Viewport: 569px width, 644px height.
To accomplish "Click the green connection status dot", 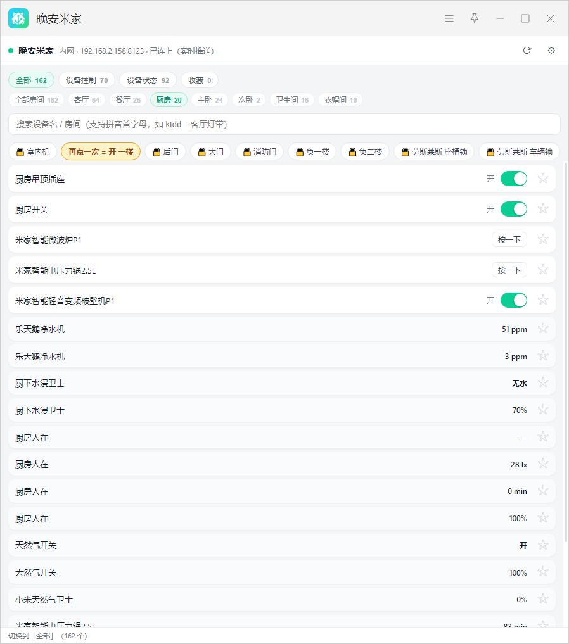I will click(x=11, y=51).
